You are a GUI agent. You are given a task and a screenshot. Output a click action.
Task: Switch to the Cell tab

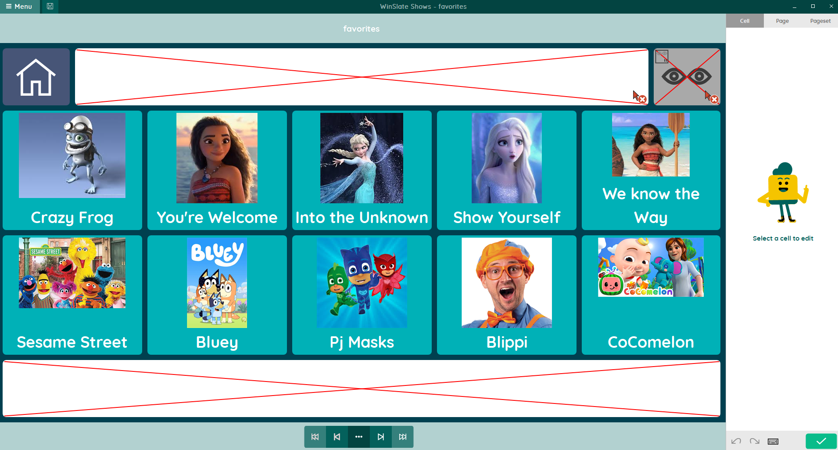745,21
